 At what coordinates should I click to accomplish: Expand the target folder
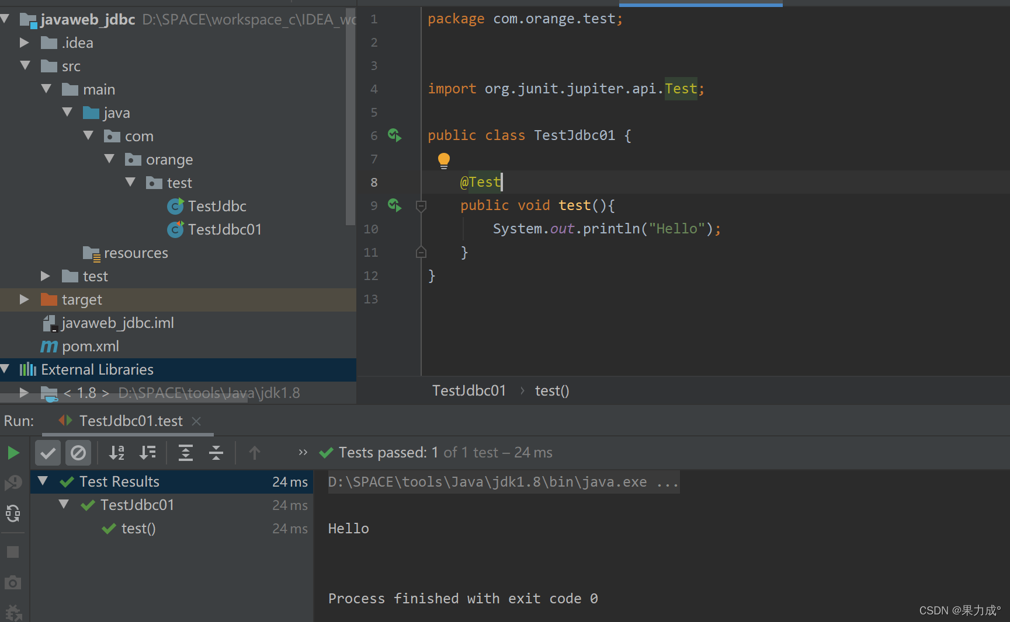coord(24,299)
